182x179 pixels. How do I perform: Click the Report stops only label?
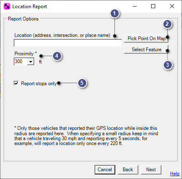[39, 84]
